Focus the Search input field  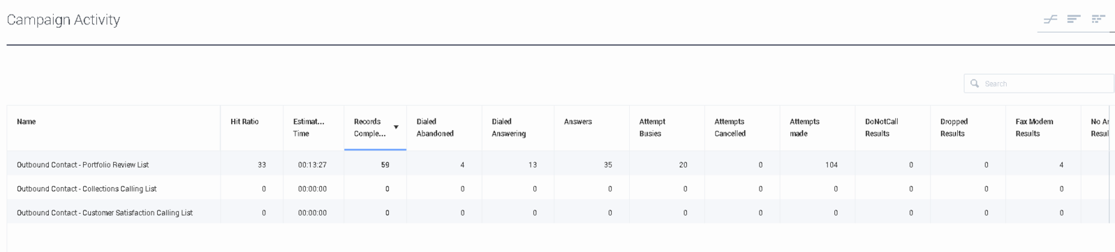(x=1039, y=84)
